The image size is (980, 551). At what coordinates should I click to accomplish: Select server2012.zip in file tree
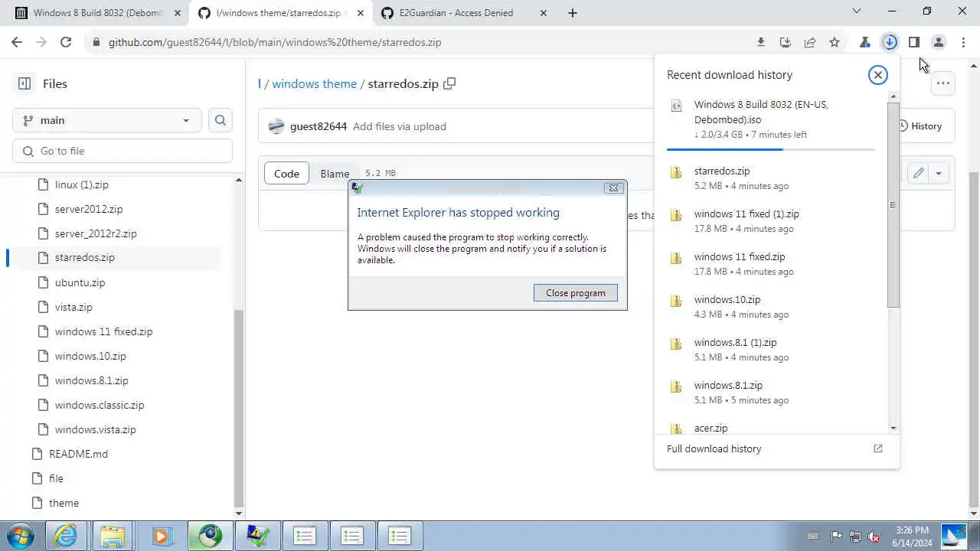click(89, 209)
